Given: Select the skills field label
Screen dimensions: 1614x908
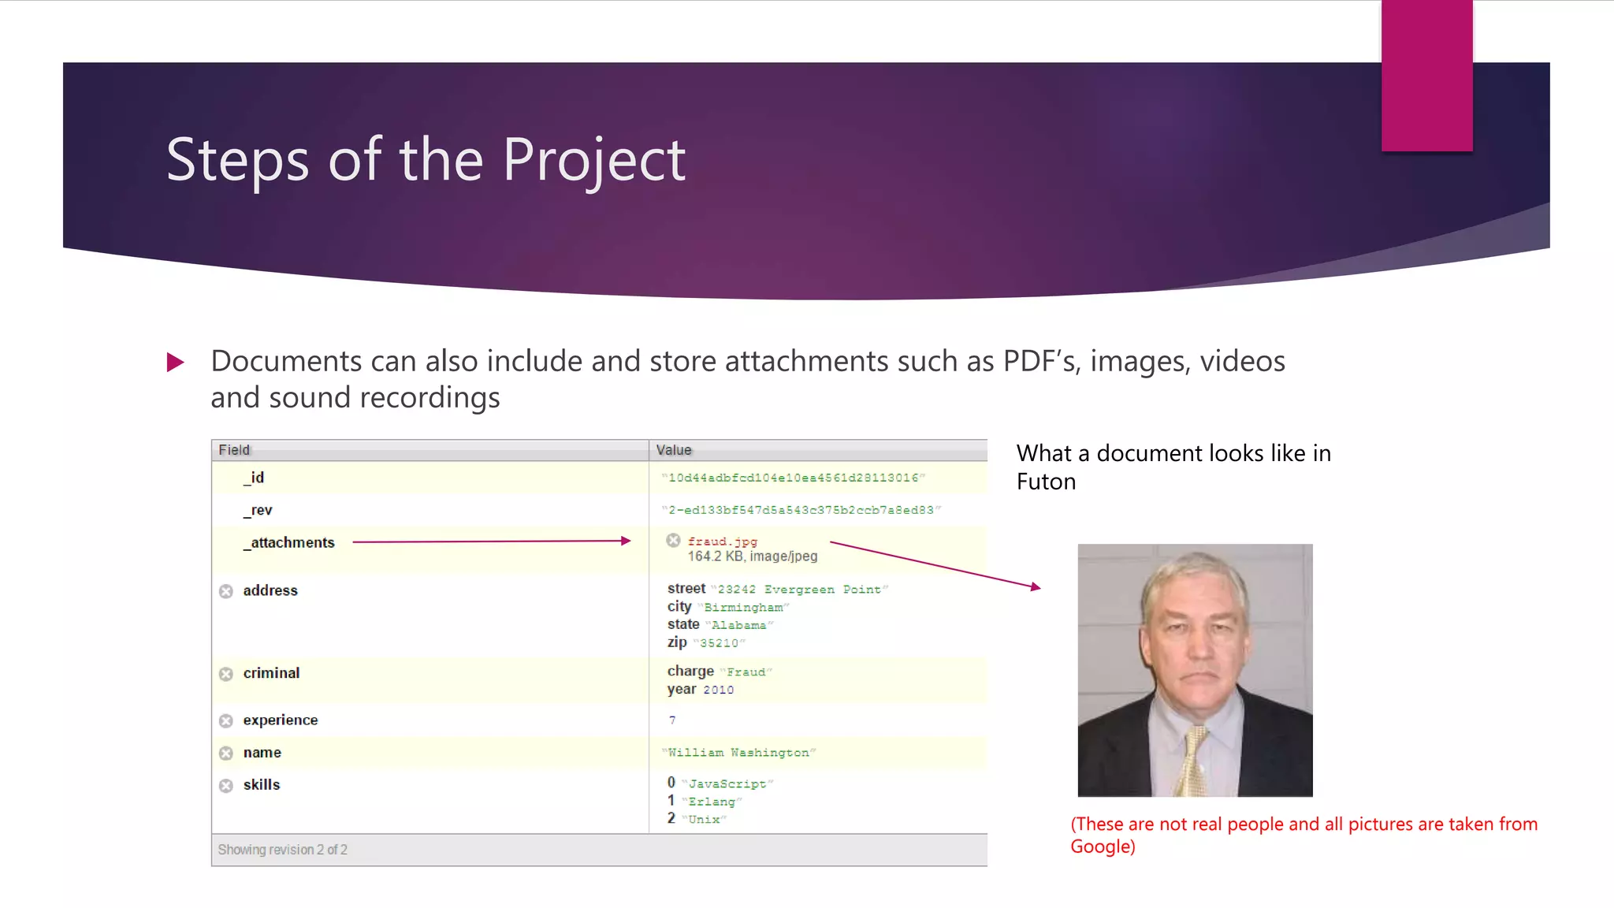Looking at the screenshot, I should pyautogui.click(x=262, y=785).
